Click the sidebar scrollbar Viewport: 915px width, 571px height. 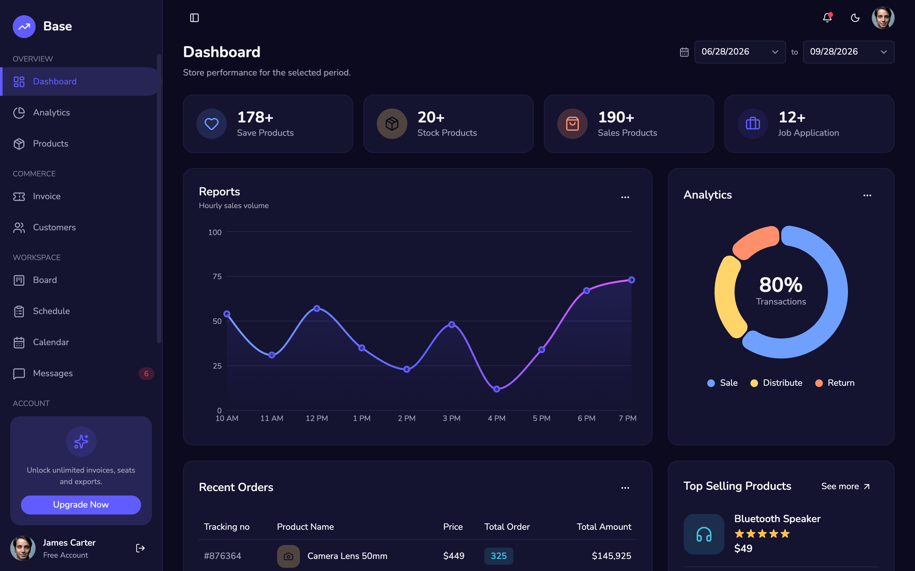[159, 199]
